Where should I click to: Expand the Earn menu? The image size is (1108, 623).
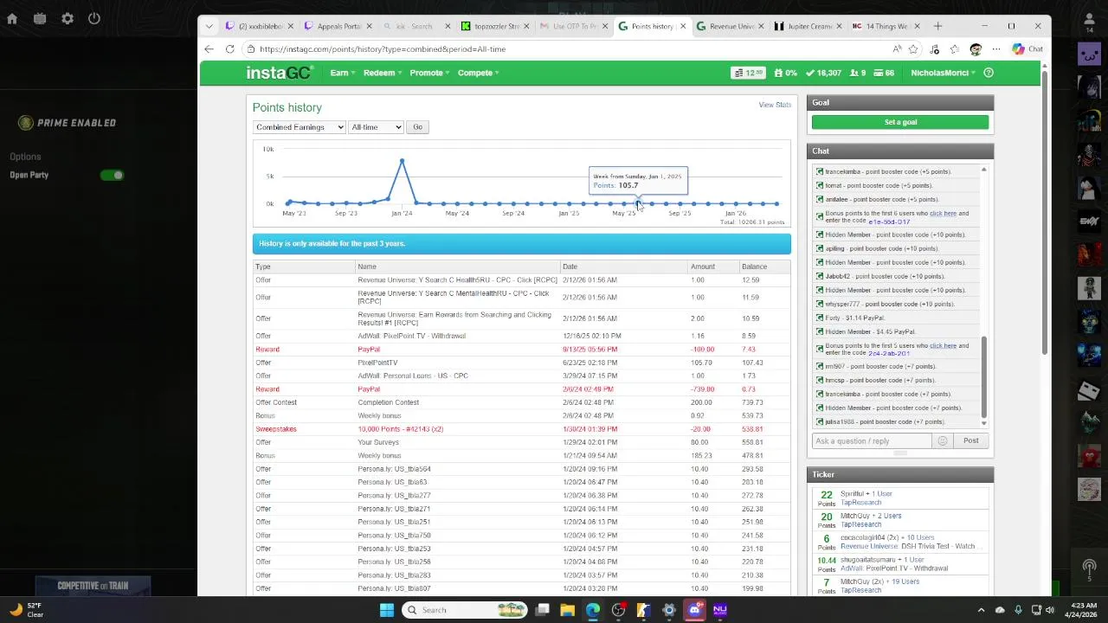coord(342,73)
